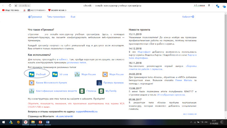This screenshot has height=128, width=227.
Task: Click the page vertical scrollbar
Action: point(226,63)
